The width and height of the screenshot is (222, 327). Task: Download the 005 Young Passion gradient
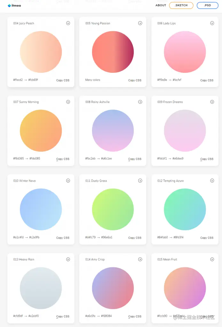140,23
